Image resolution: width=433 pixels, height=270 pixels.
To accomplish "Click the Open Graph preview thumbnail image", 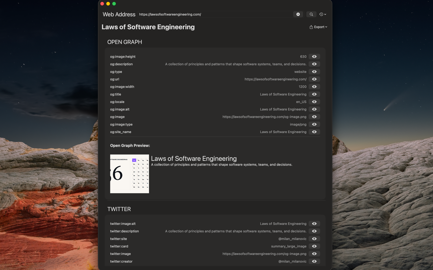I will point(130,174).
